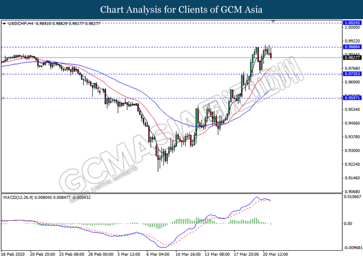Open the dropdown arrow beside USDCHF,H4
This screenshot has width=363, height=259.
(x=4, y=23)
